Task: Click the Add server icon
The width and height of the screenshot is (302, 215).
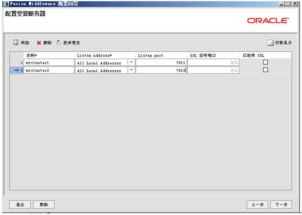Action: coord(16,43)
